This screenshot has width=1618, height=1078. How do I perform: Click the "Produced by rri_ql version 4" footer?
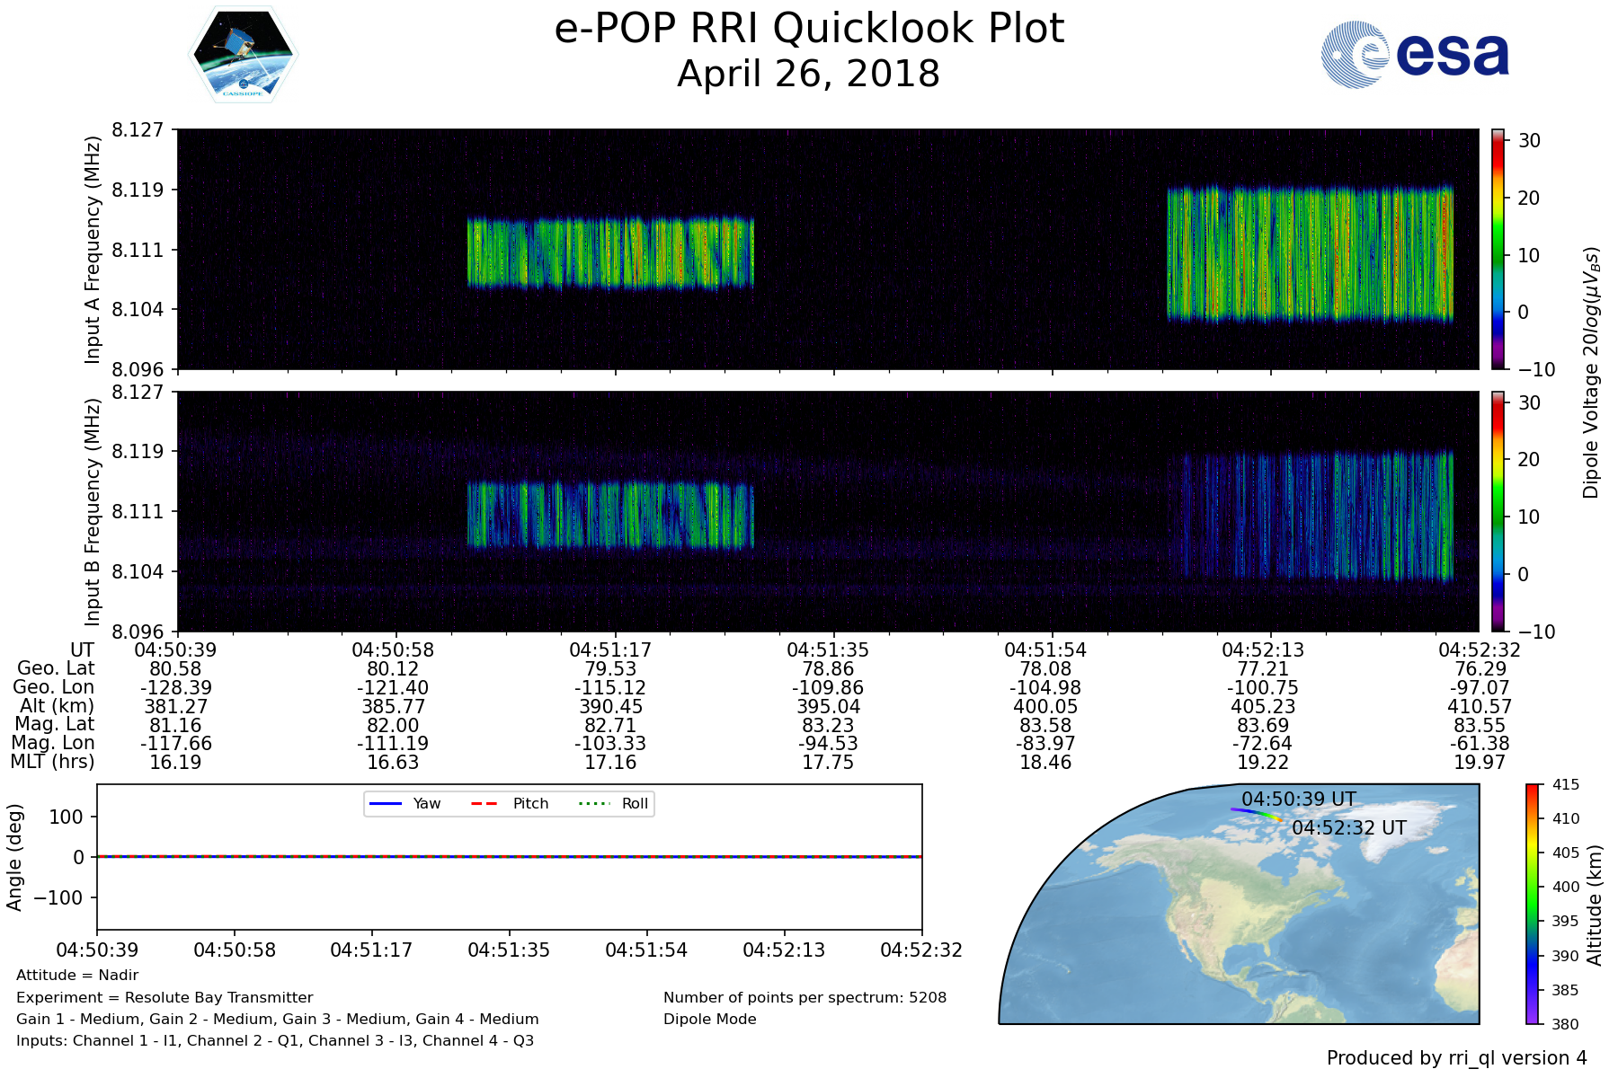click(x=1456, y=1058)
